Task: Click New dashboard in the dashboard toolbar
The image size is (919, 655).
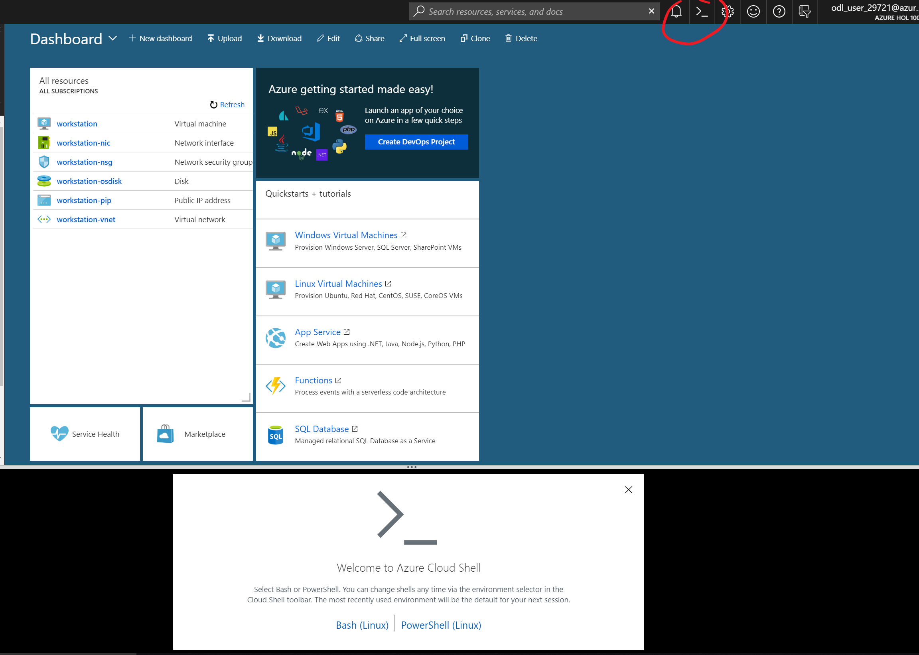Action: 160,38
